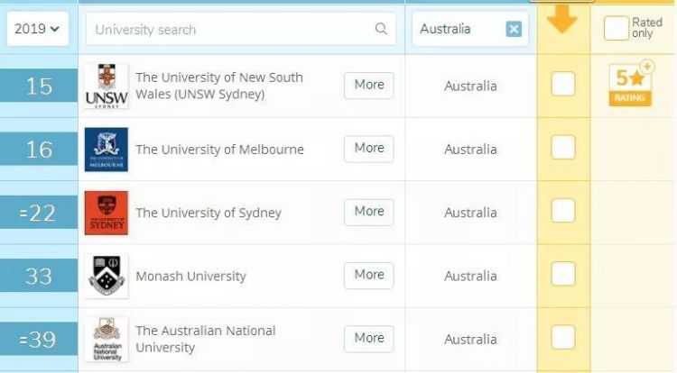Tick compare checkbox for Monash University
The height and width of the screenshot is (373, 677).
(563, 274)
